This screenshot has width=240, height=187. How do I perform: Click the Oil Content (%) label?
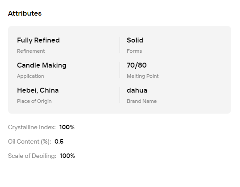[30, 141]
